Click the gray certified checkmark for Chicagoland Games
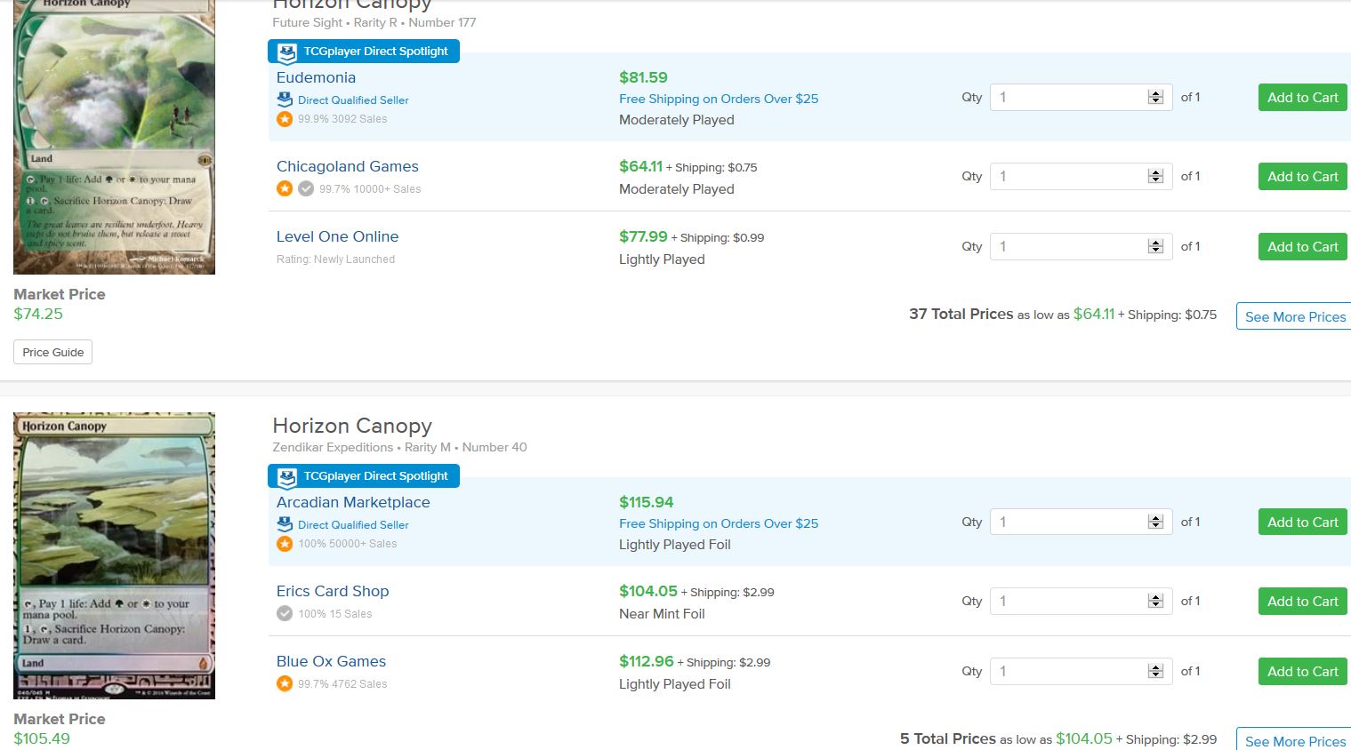1351x750 pixels. point(306,189)
